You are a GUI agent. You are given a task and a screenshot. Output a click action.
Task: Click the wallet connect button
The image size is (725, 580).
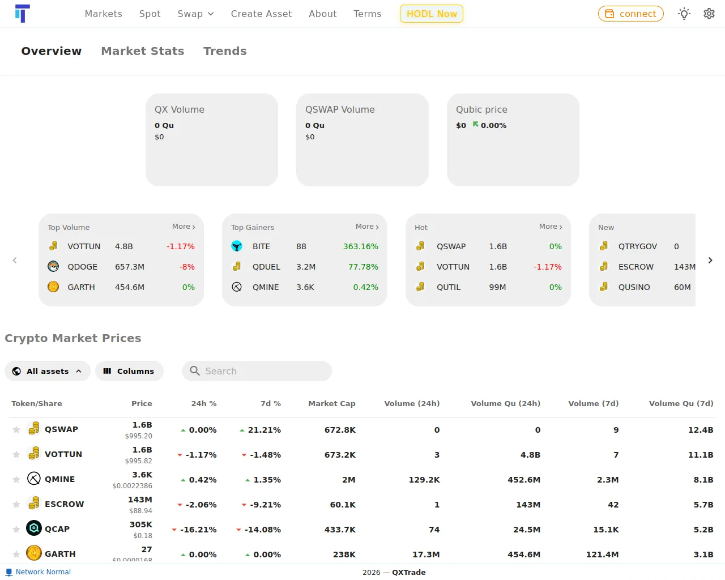coord(630,14)
